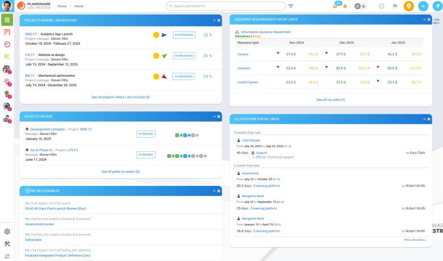443x261 pixels.
Task: Open Quality Engineer resource type link
Action: pos(248,82)
